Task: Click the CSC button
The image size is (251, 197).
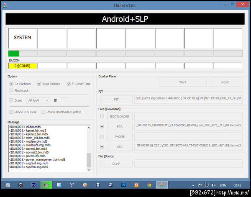Action: (x=120, y=146)
